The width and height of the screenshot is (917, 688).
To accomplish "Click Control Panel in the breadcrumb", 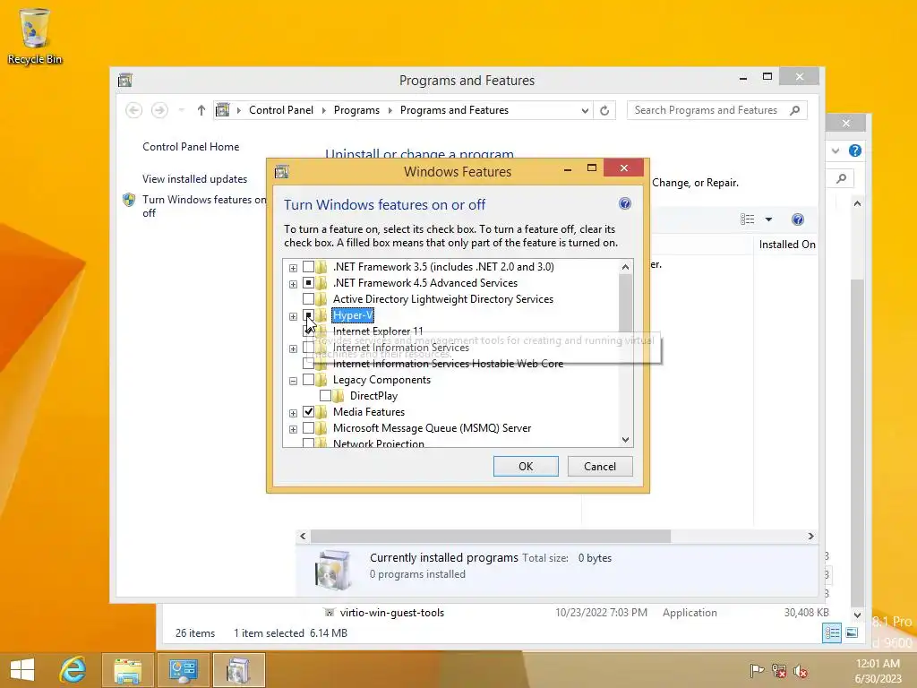I will [280, 110].
